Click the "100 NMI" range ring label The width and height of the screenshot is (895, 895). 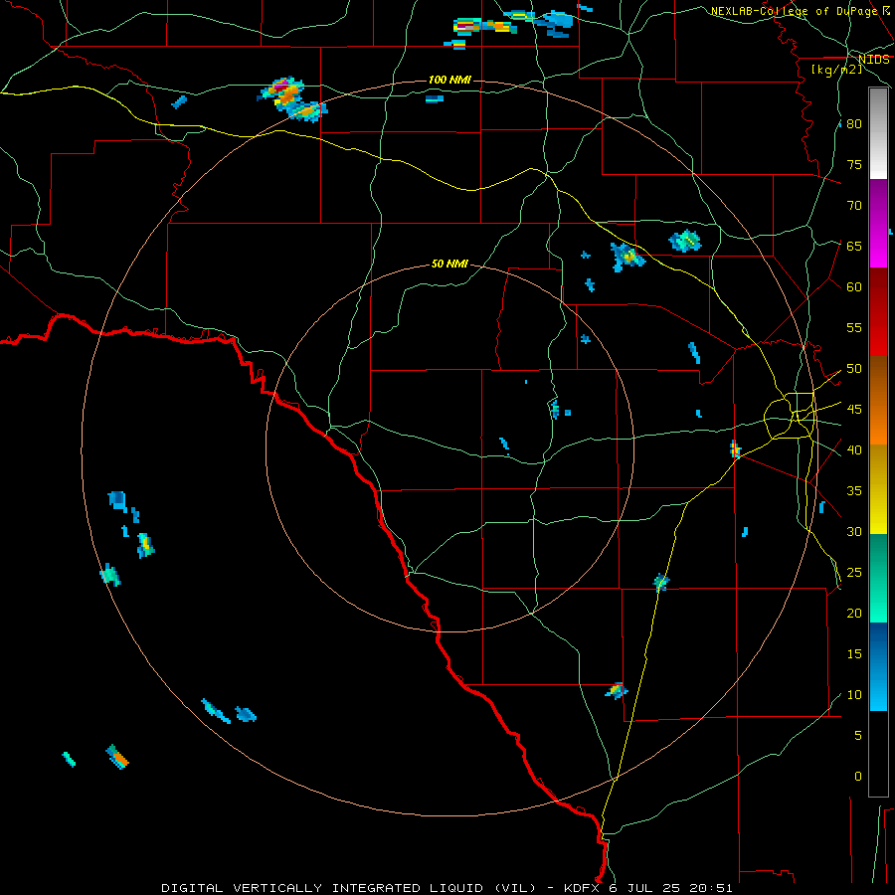449,80
